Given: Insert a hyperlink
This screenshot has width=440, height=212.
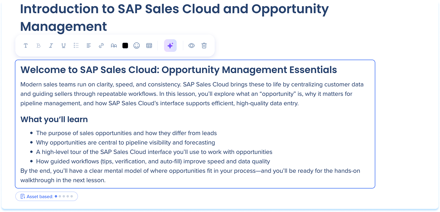Looking at the screenshot, I should (x=101, y=46).
